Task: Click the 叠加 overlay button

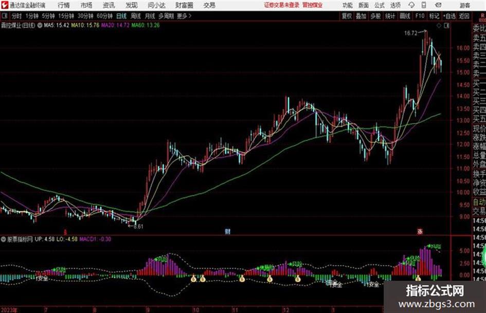Action: (x=361, y=16)
